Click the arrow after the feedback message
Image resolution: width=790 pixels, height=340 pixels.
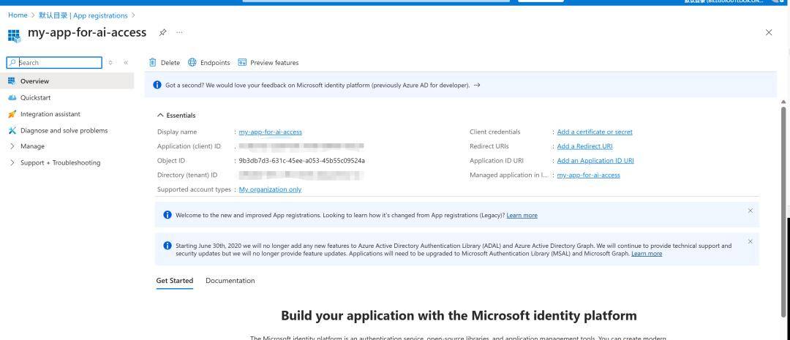pyautogui.click(x=477, y=85)
